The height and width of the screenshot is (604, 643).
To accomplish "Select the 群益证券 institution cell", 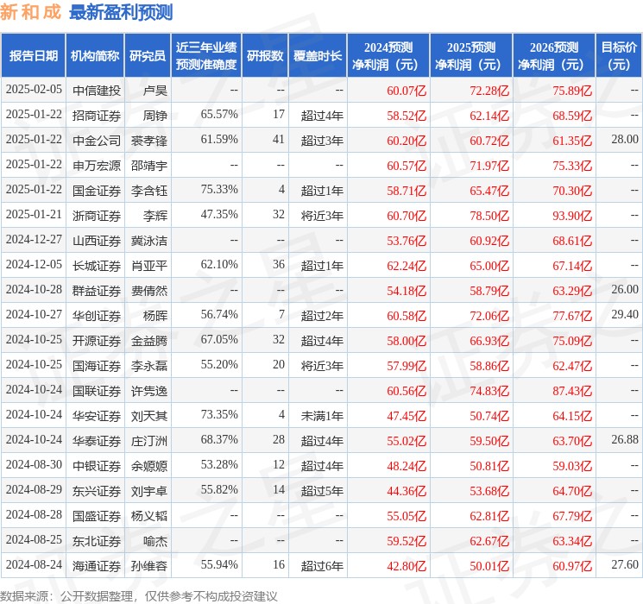I will point(97,291).
